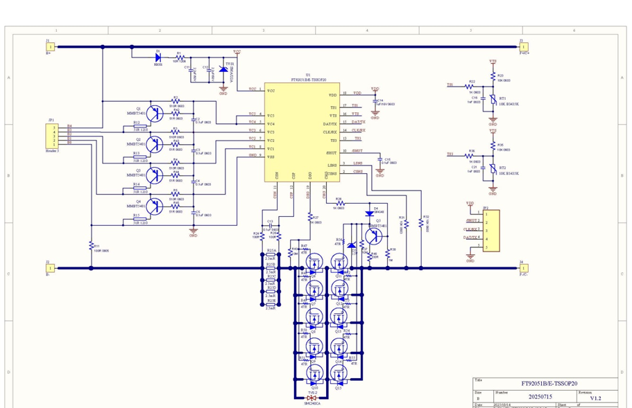Viewport: 632px width, 408px height.
Task: Select capacitor C15 symbol
Action: click(379, 160)
